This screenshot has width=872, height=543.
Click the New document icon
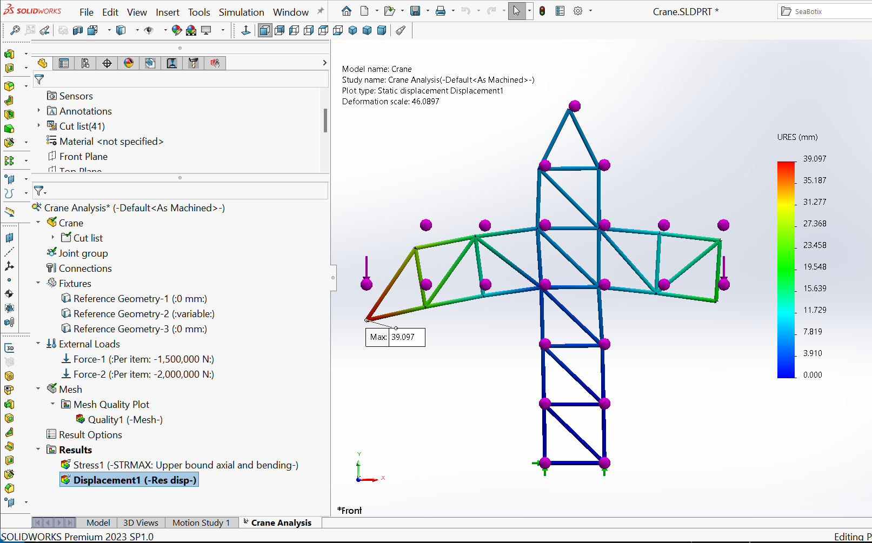click(x=364, y=11)
